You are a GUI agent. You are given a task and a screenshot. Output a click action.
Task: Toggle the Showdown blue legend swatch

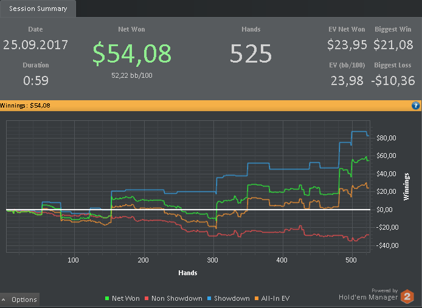pos(209,298)
